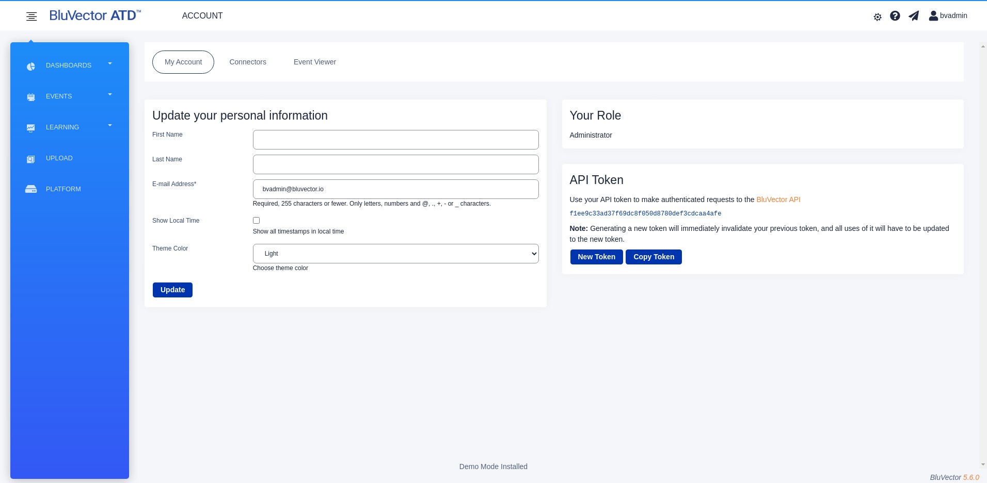Screen dimensions: 987x483
Task: Switch to the Event Viewer tab
Action: pyautogui.click(x=315, y=62)
